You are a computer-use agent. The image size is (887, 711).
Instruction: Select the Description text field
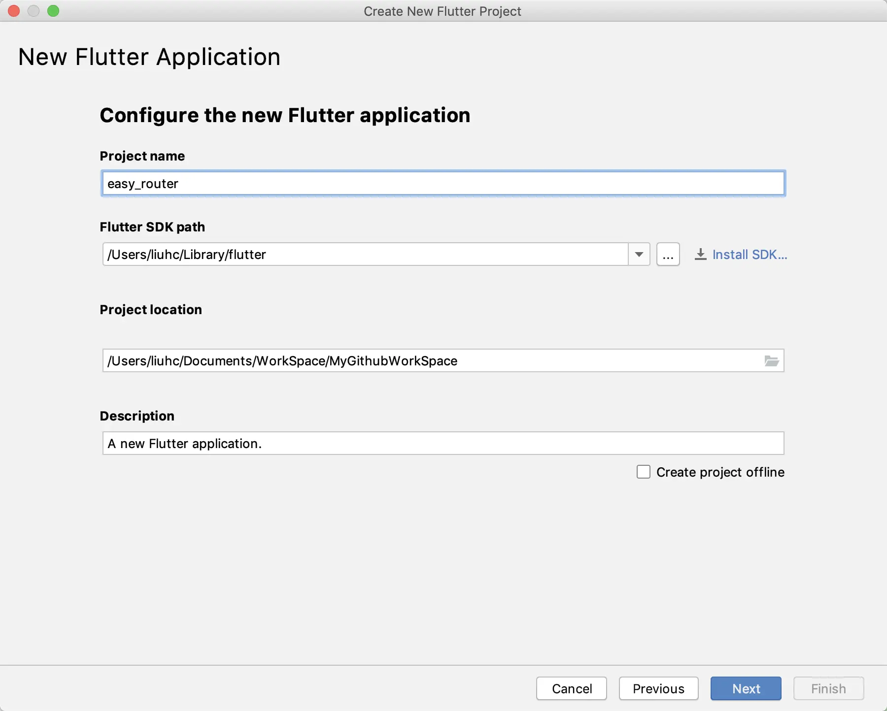[x=443, y=444]
